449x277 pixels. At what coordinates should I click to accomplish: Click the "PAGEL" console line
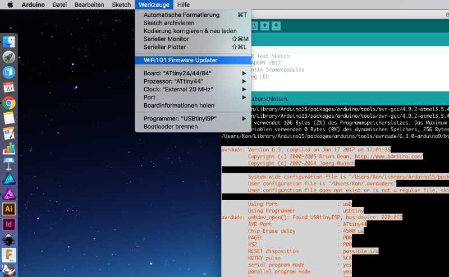tap(300, 238)
